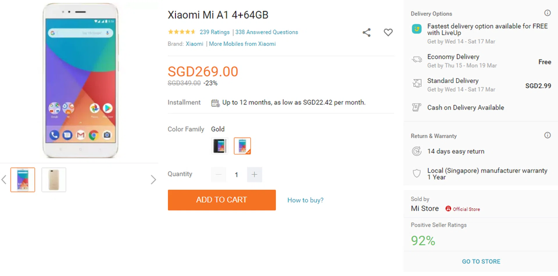Show previous product image with left arrow
The width and height of the screenshot is (558, 276).
4,180
